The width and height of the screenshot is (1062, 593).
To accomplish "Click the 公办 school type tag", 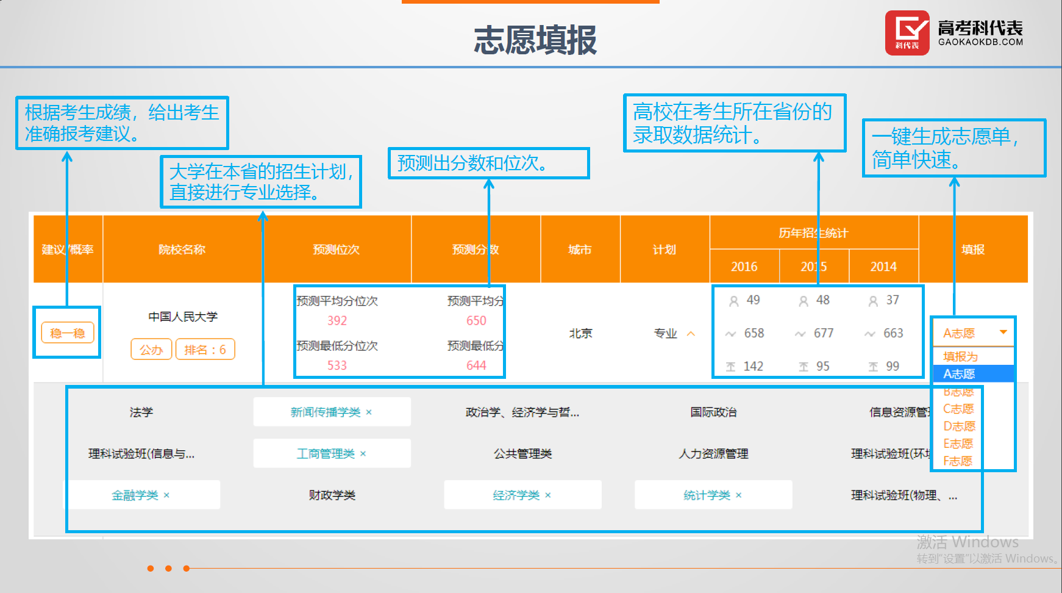I will [151, 350].
